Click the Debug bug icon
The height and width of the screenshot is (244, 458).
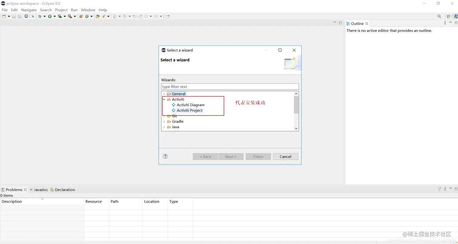coord(40,16)
